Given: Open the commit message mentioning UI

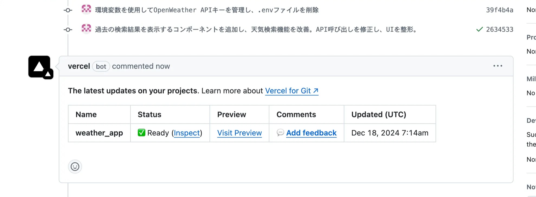Looking at the screenshot, I should click(x=256, y=29).
